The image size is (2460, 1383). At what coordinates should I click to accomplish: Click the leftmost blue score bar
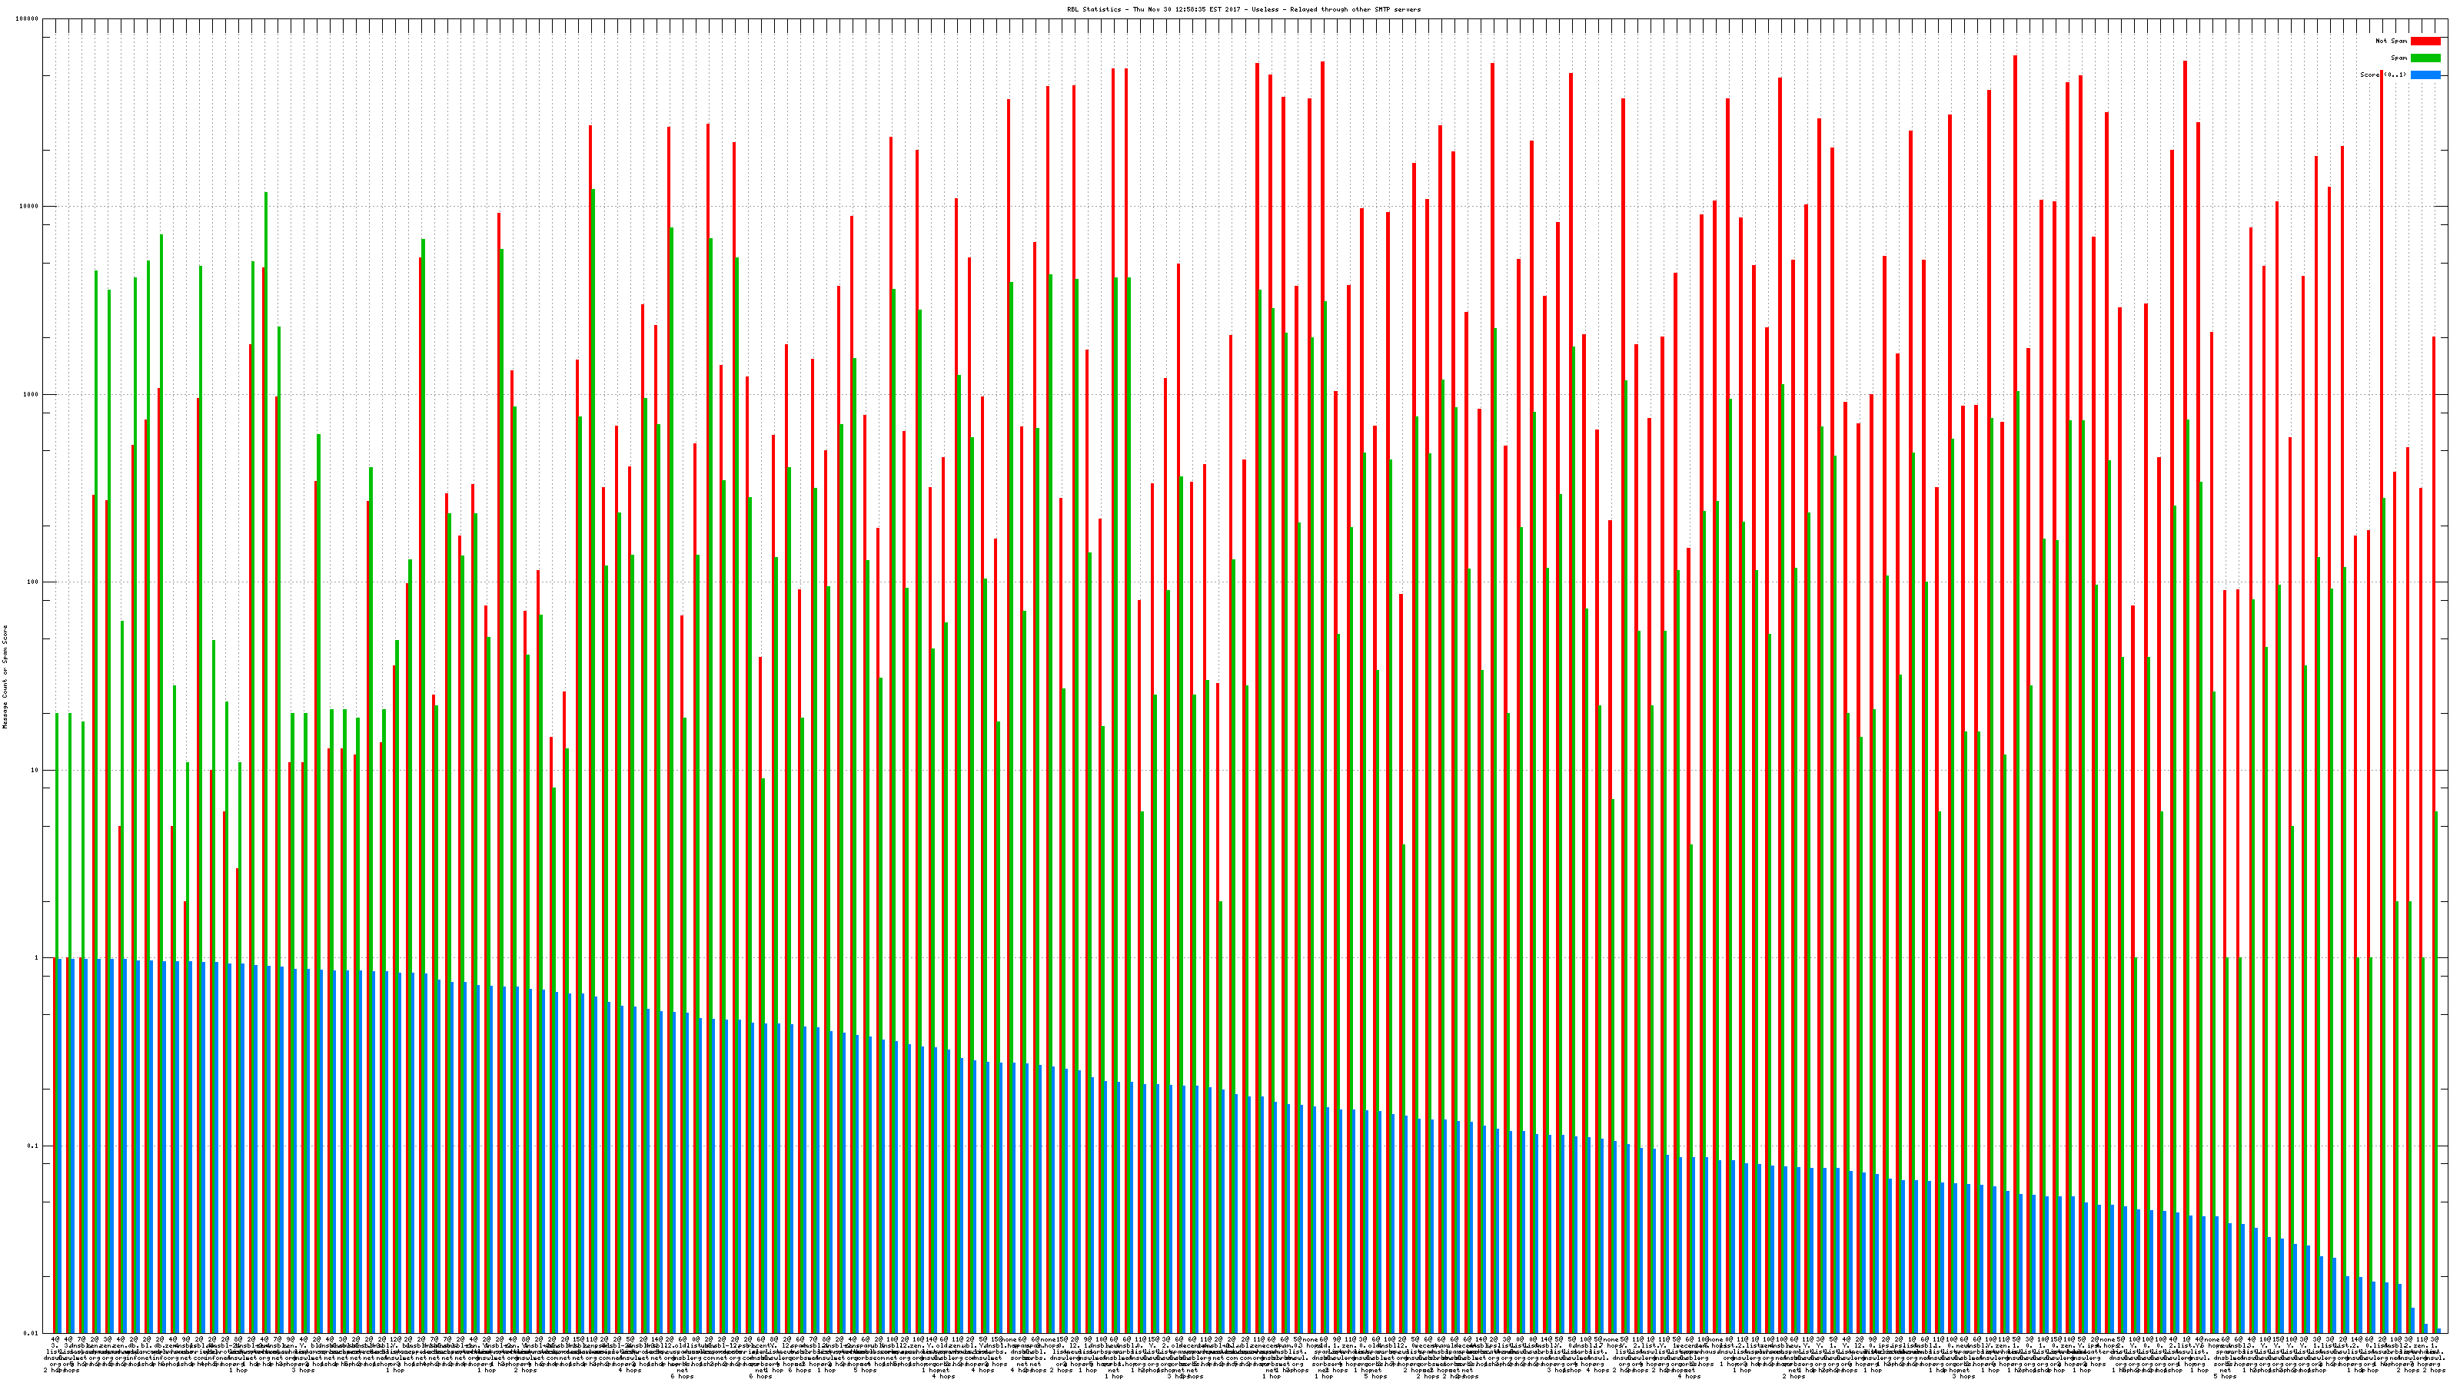point(59,1146)
